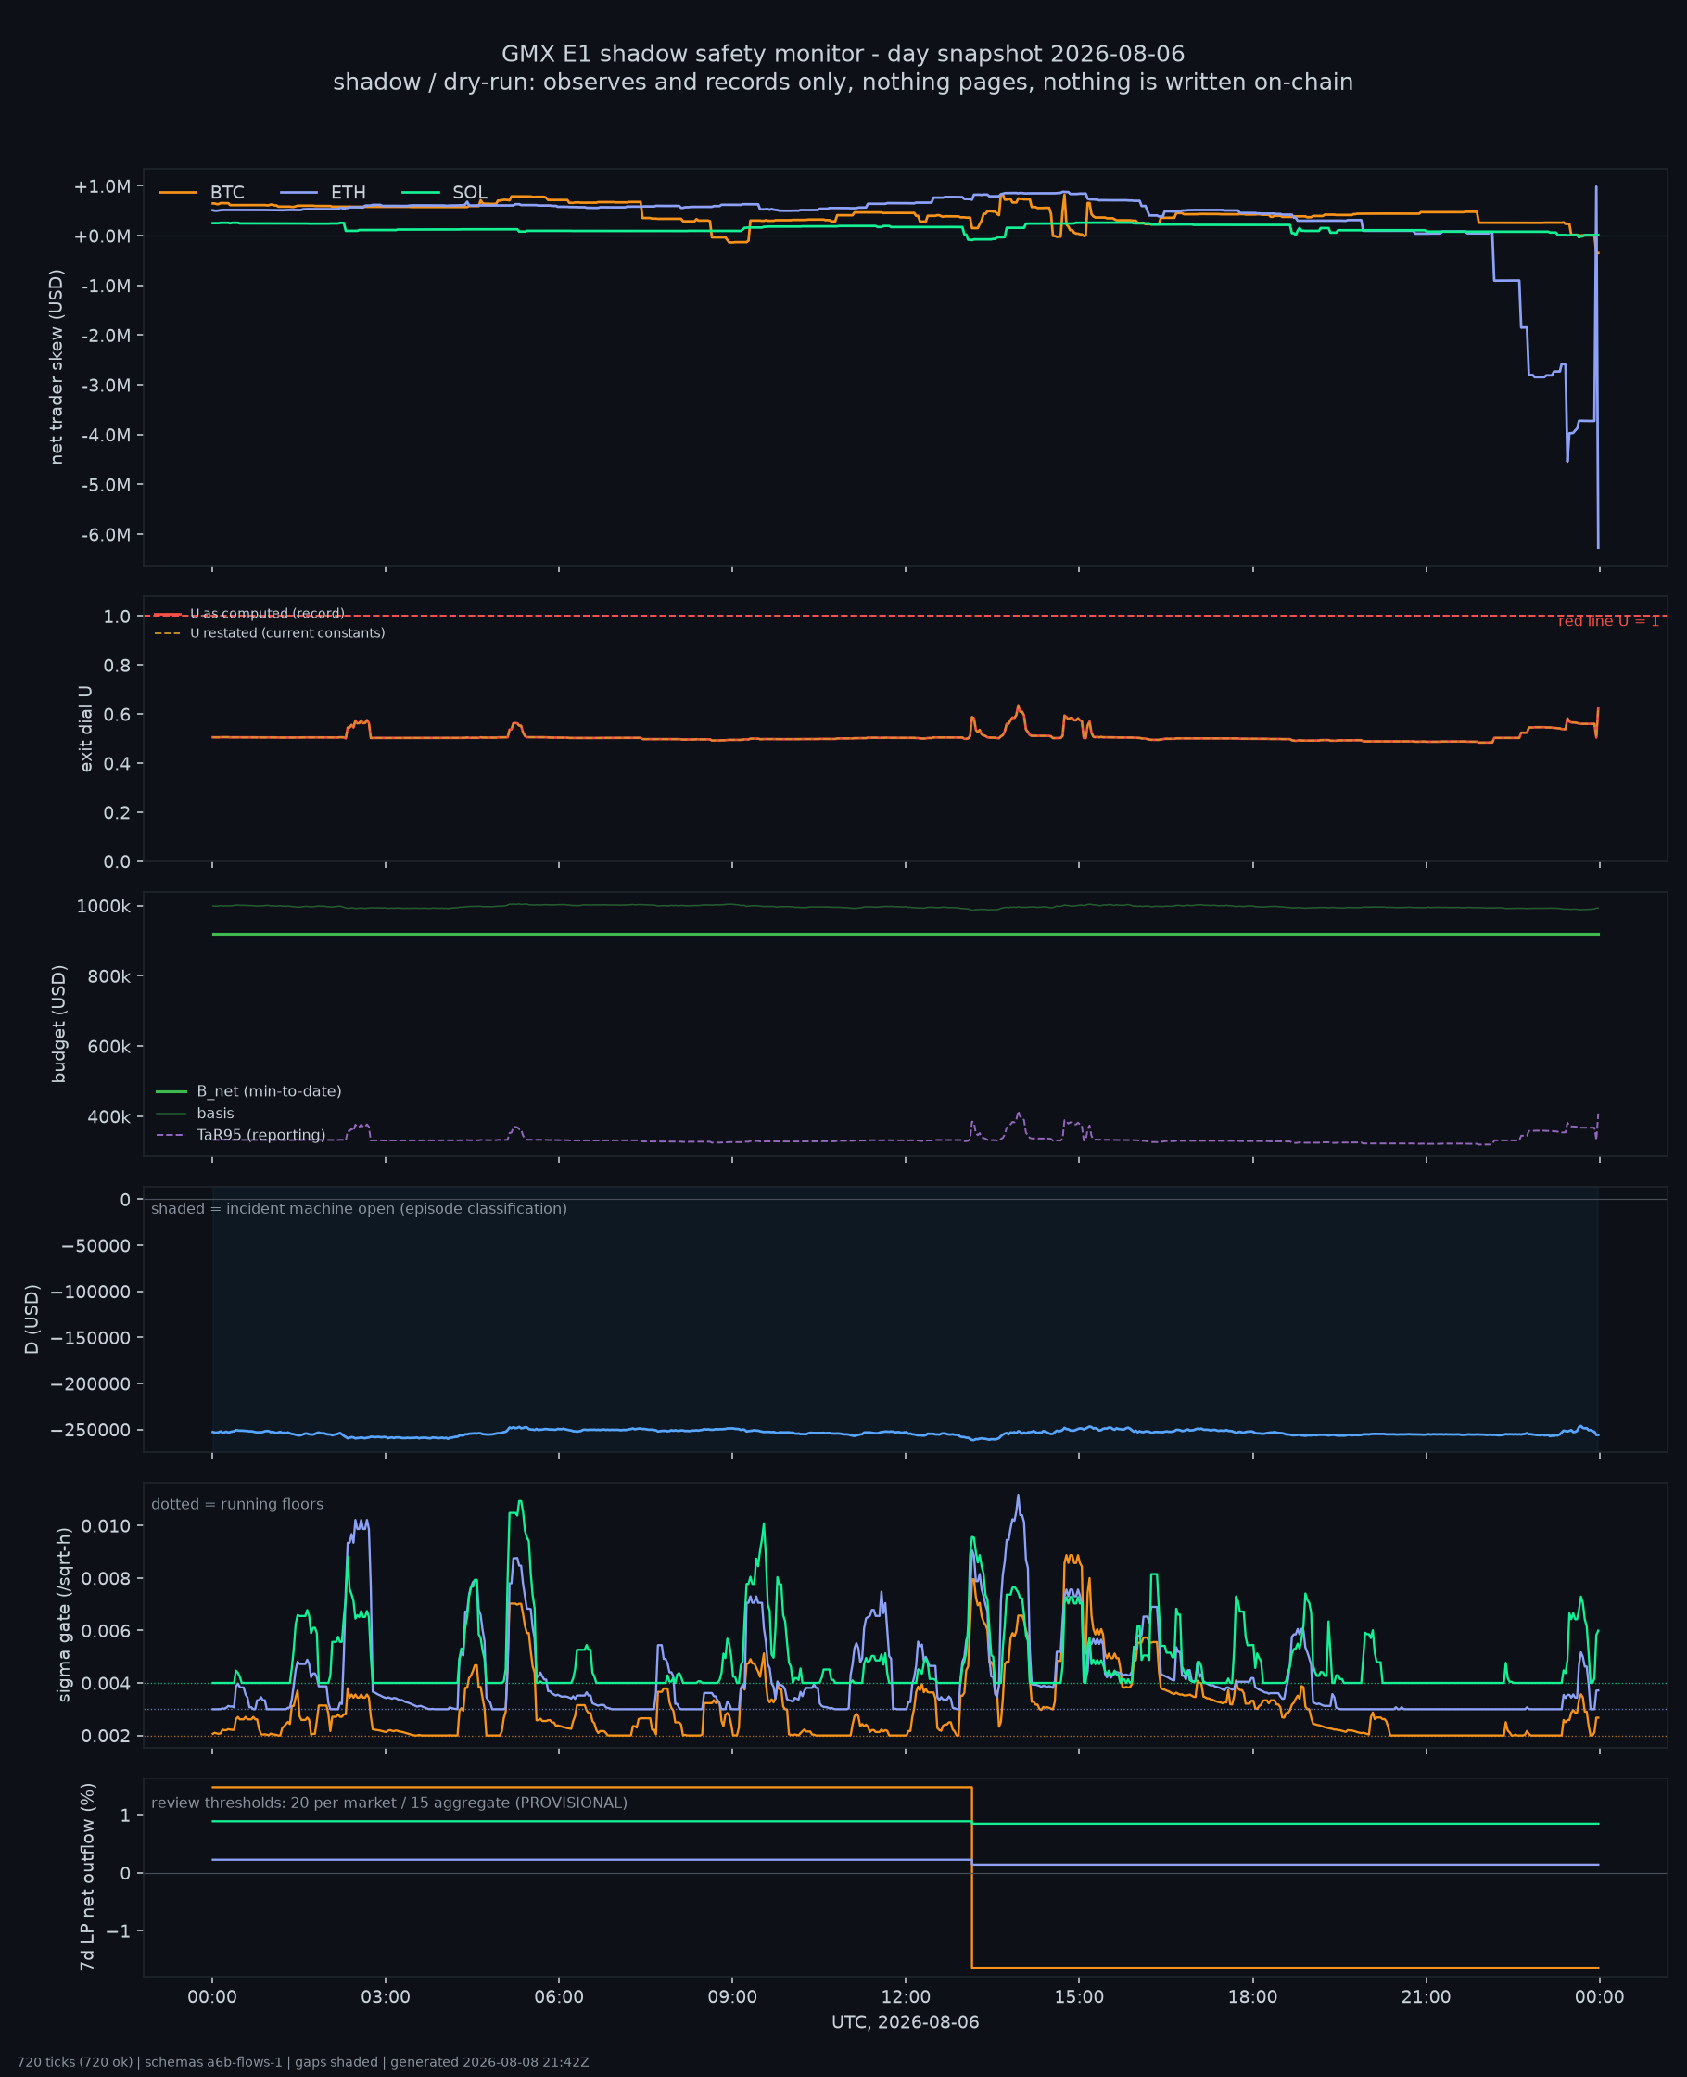Click the footer generation status text
The image size is (1687, 2077).
click(x=303, y=2062)
